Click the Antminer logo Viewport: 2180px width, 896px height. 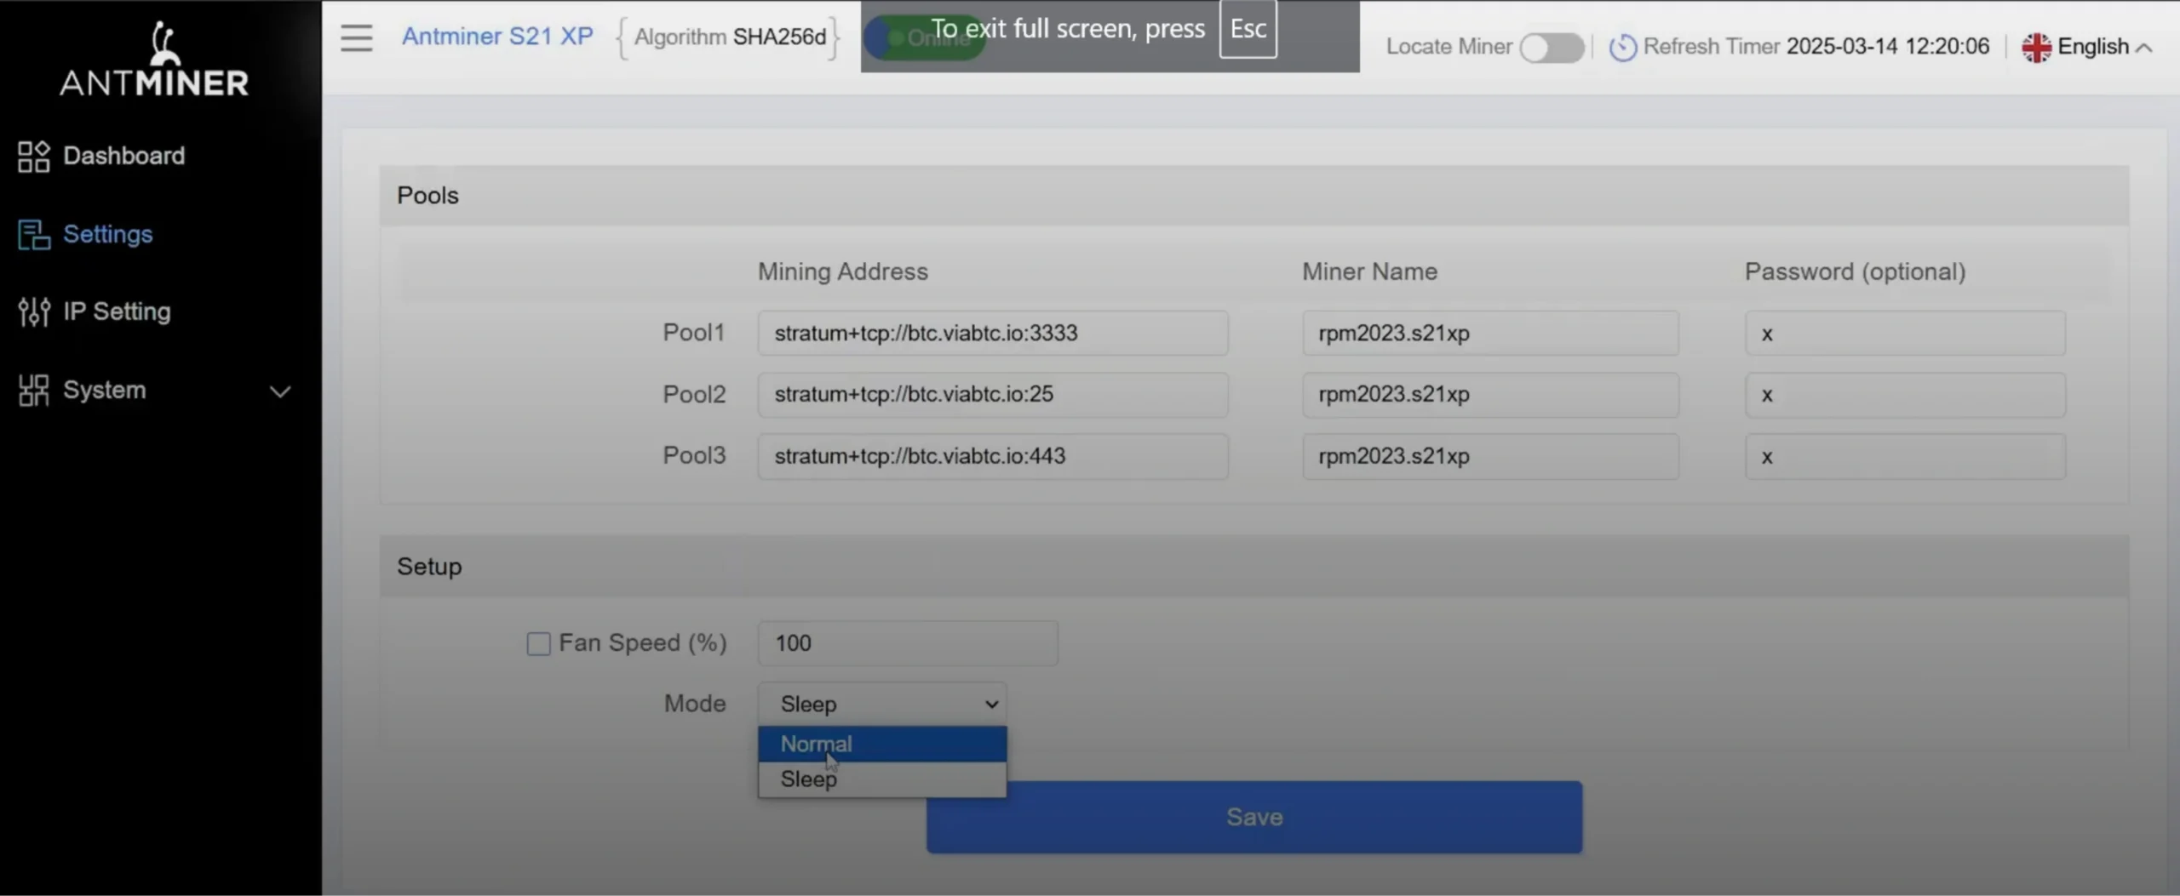pos(154,58)
